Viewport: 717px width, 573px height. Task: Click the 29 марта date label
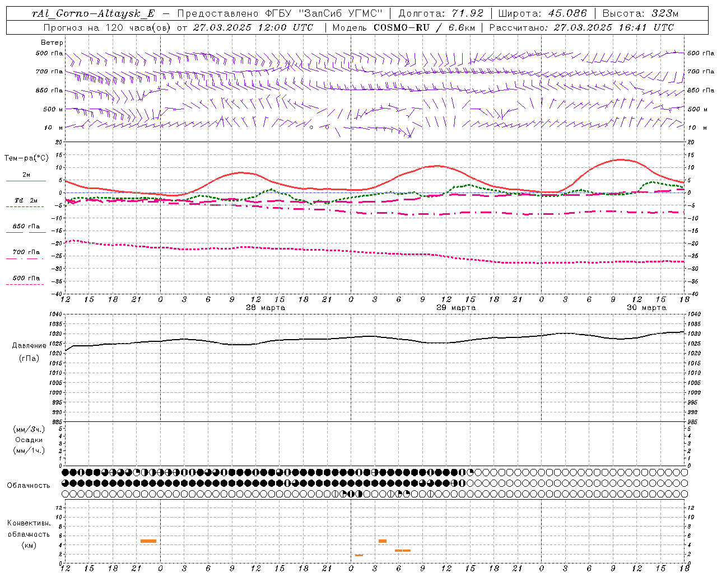tap(456, 308)
